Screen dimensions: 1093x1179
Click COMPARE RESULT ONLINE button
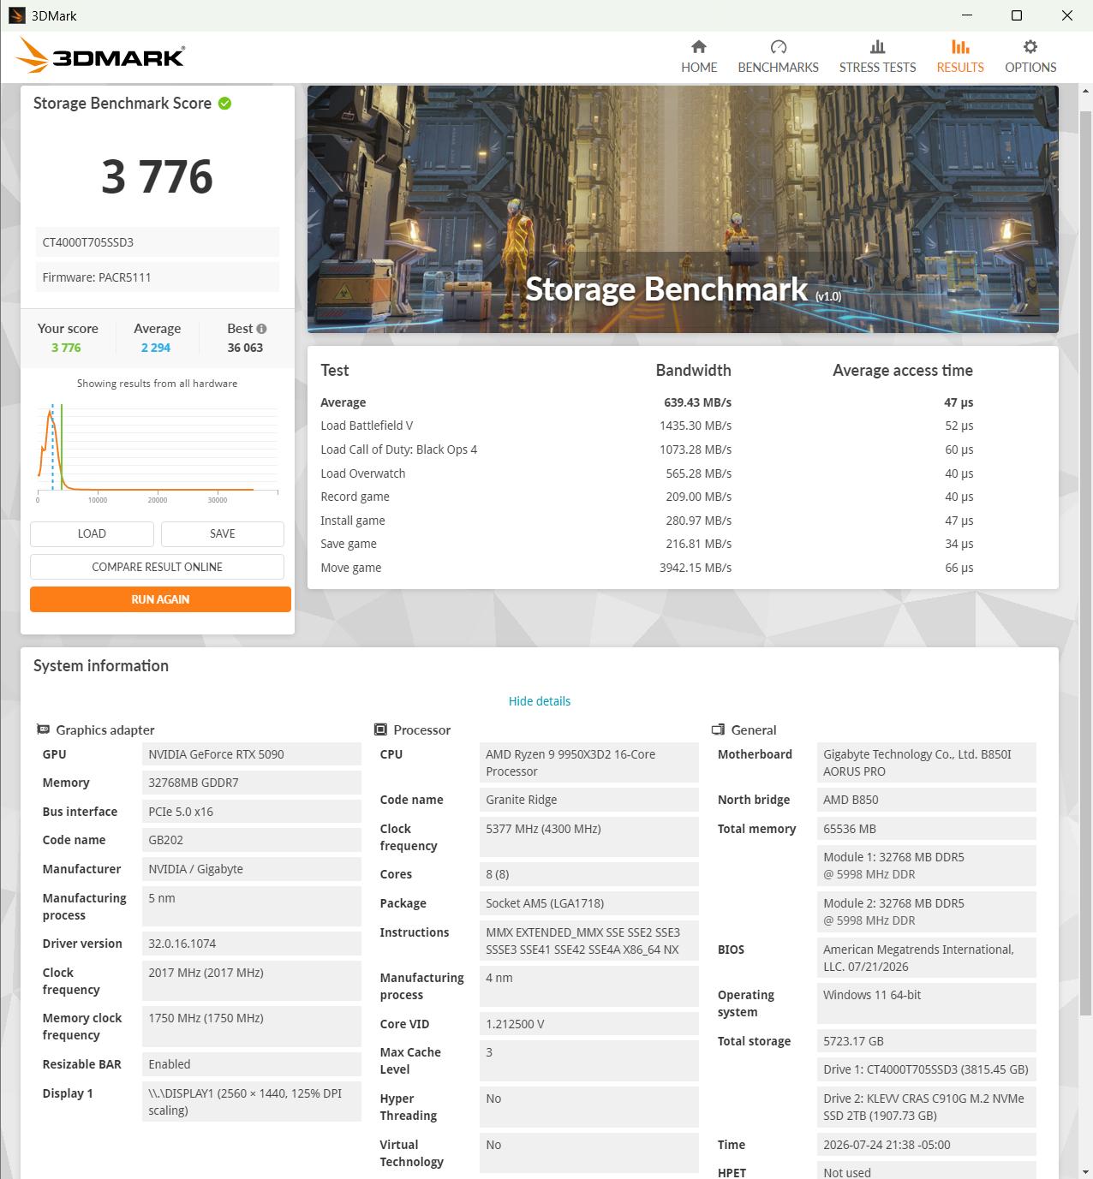[x=157, y=567]
